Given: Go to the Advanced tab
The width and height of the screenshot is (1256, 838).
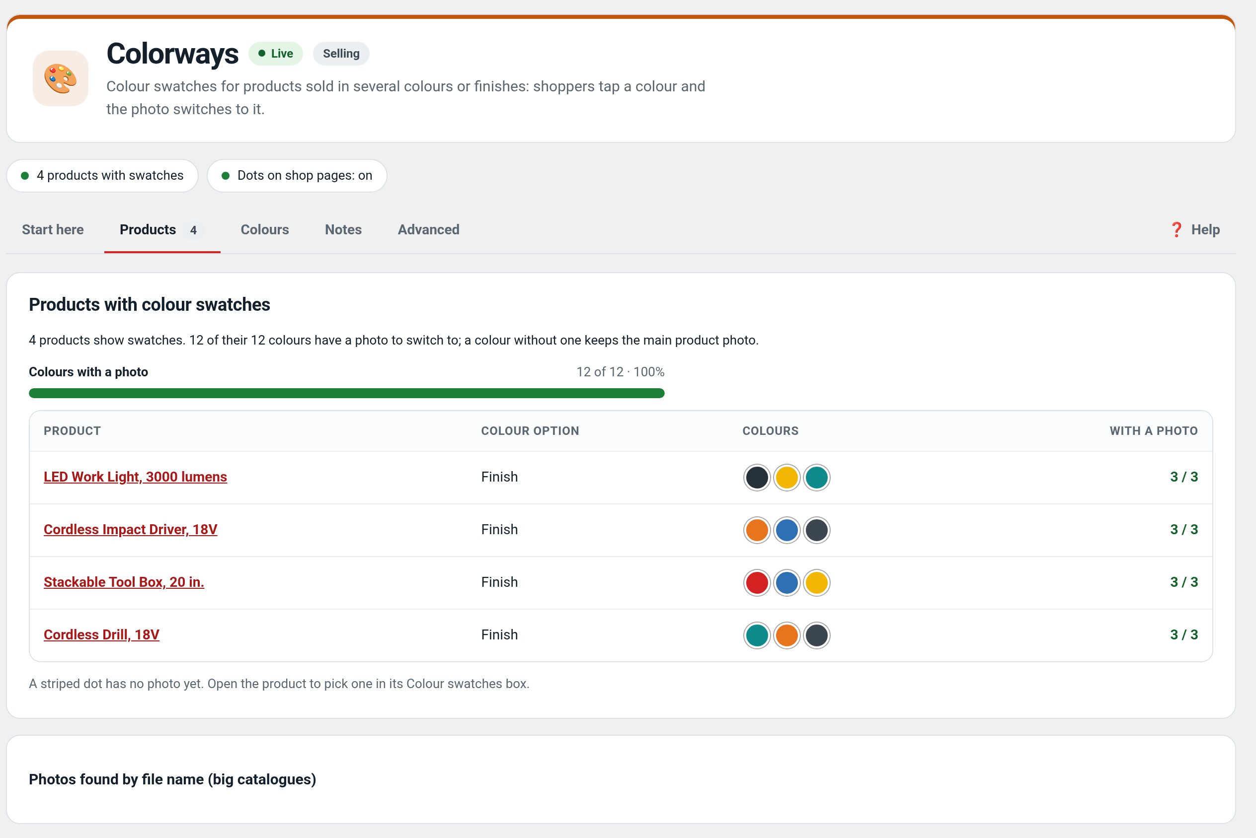Looking at the screenshot, I should 428,230.
